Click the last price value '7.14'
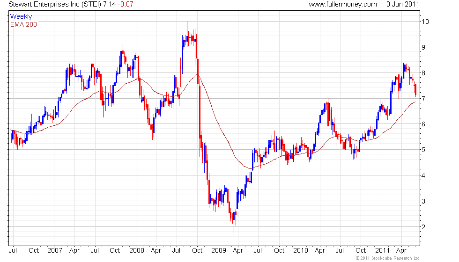The image size is (459, 262). [110, 4]
